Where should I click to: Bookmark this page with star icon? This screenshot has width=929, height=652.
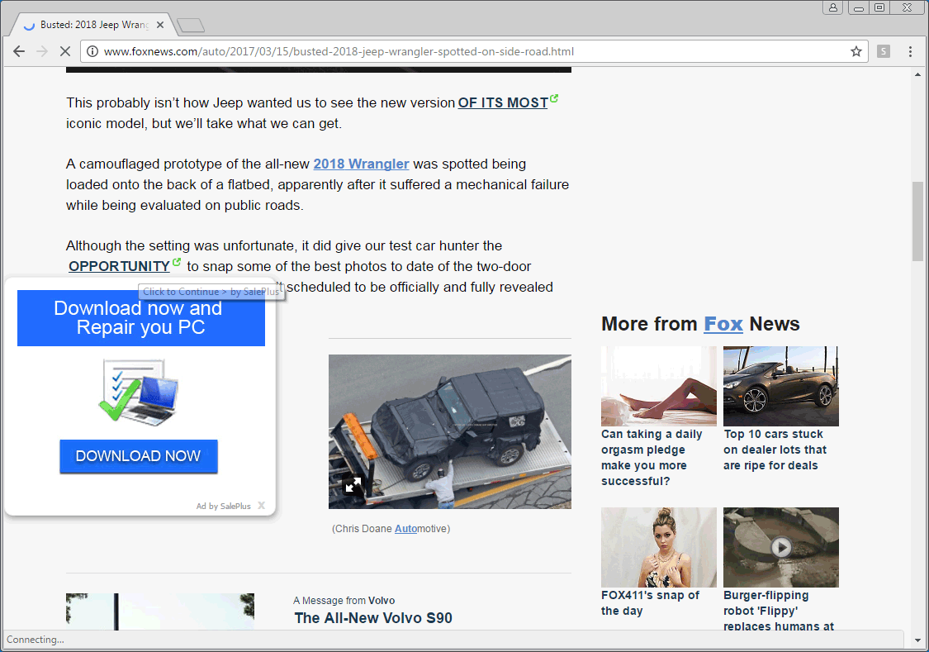pos(856,51)
